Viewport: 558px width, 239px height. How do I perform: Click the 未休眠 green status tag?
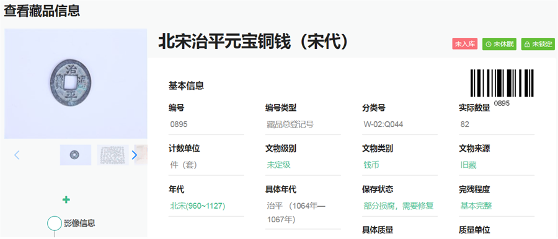point(499,44)
